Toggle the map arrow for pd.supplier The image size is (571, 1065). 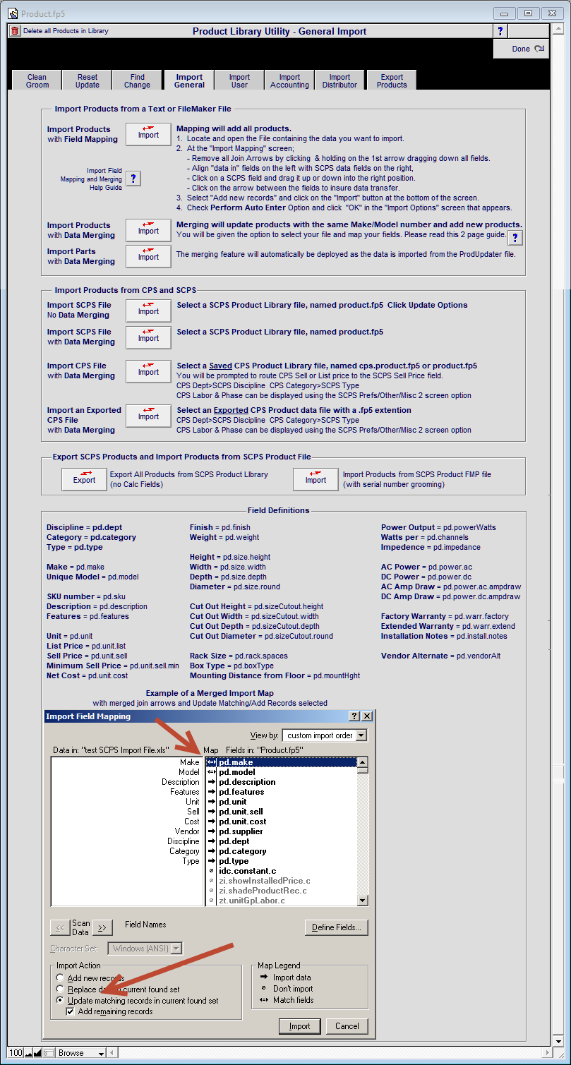click(x=211, y=831)
